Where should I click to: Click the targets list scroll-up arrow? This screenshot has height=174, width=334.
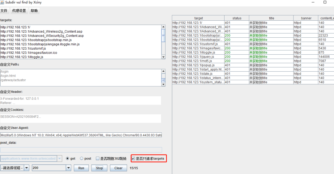point(163,27)
